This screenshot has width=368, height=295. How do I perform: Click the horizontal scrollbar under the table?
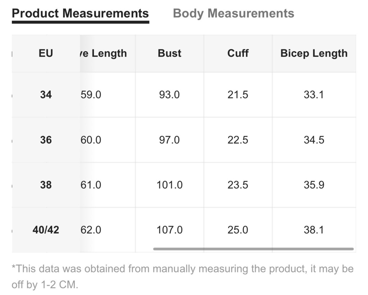coord(253,249)
